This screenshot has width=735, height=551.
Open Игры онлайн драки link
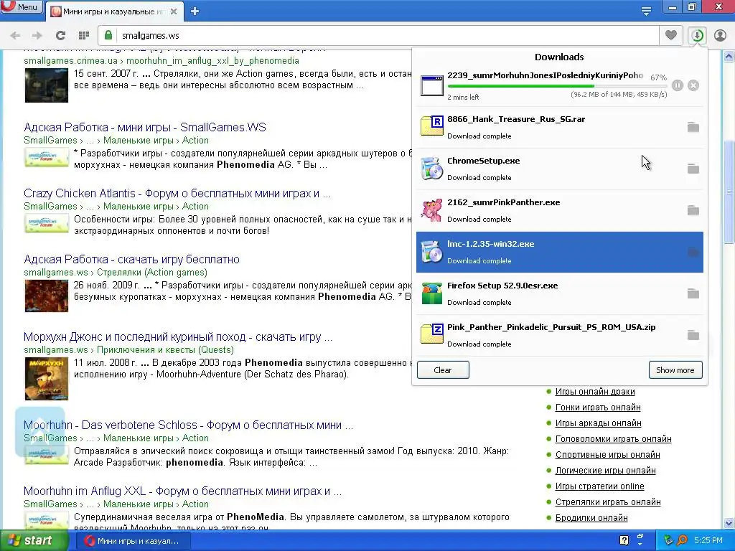pyautogui.click(x=595, y=391)
